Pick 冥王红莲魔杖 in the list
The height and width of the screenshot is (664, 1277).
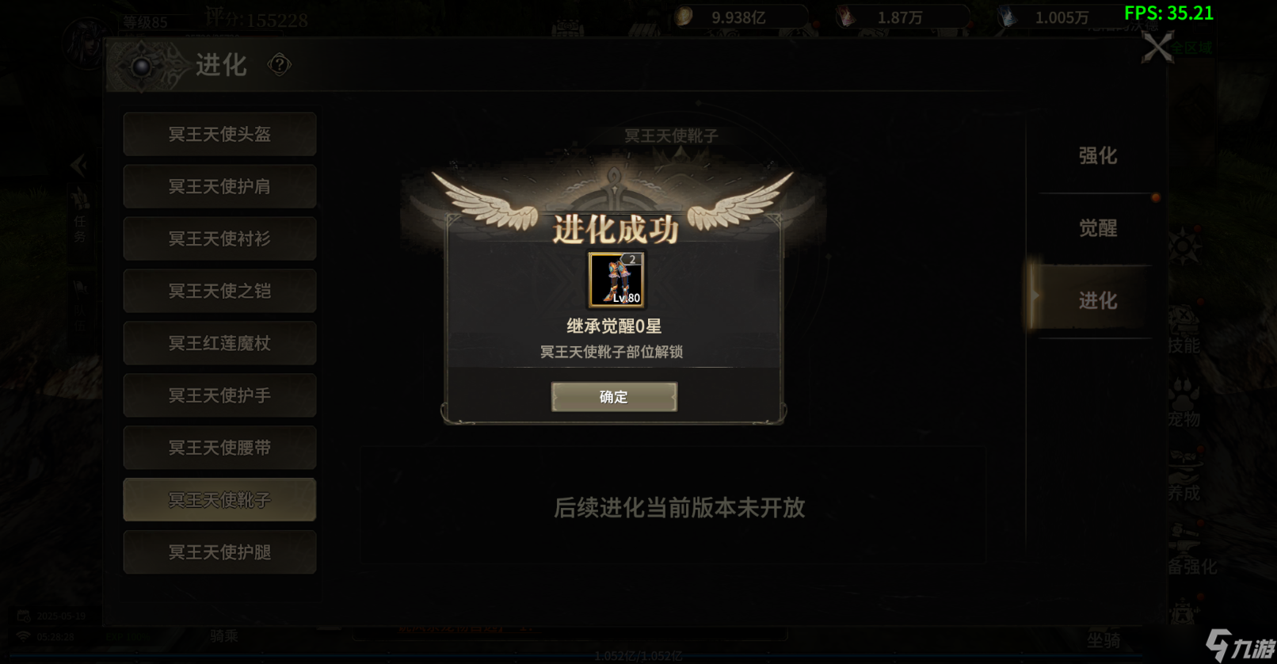pyautogui.click(x=219, y=343)
